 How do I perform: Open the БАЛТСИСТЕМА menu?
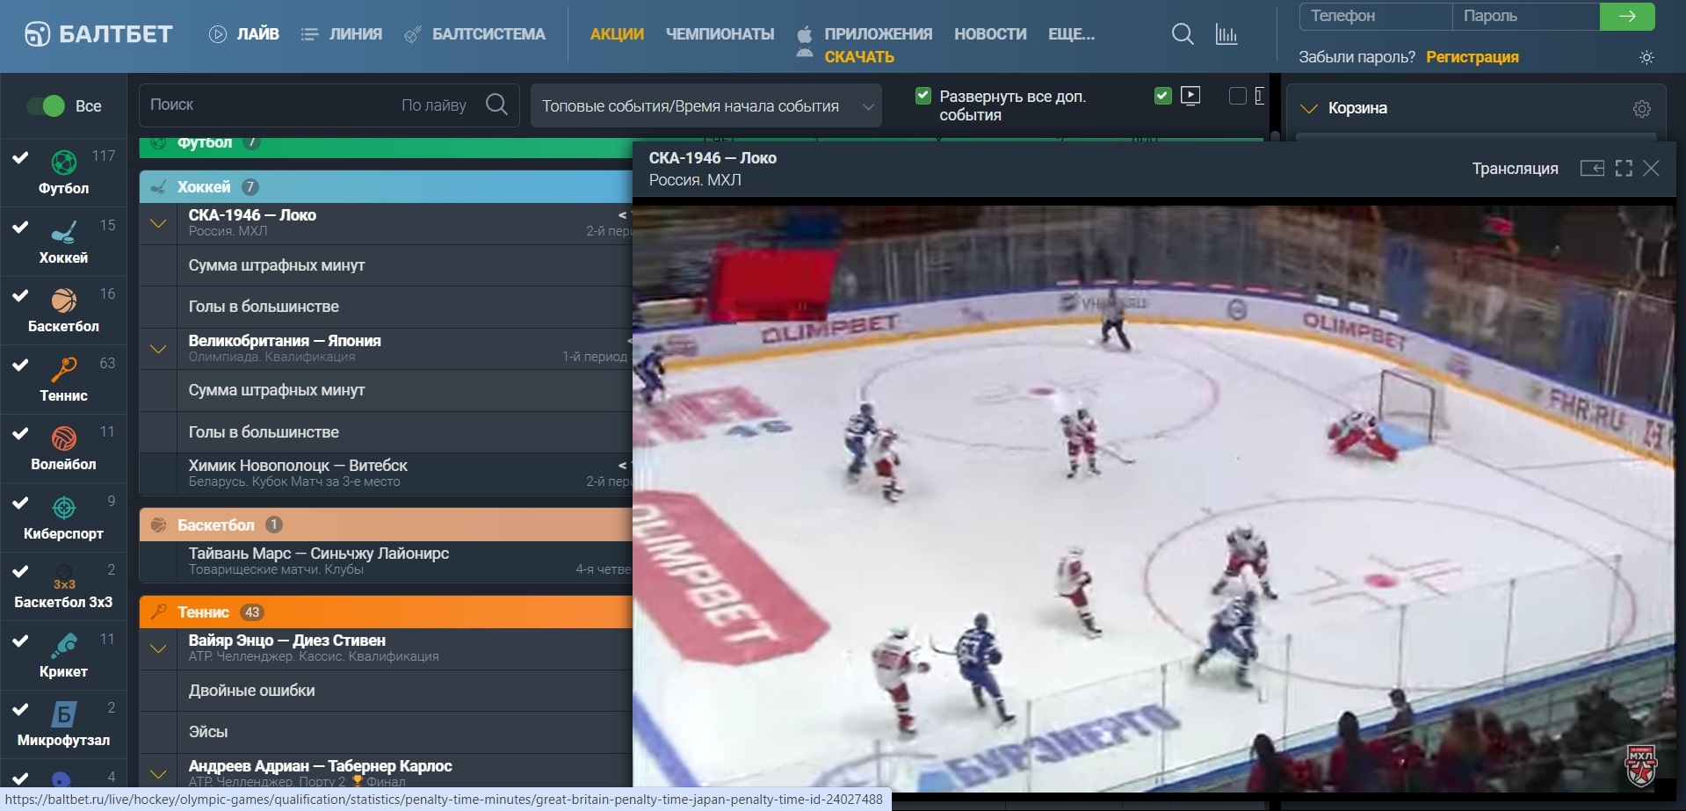coord(474,34)
